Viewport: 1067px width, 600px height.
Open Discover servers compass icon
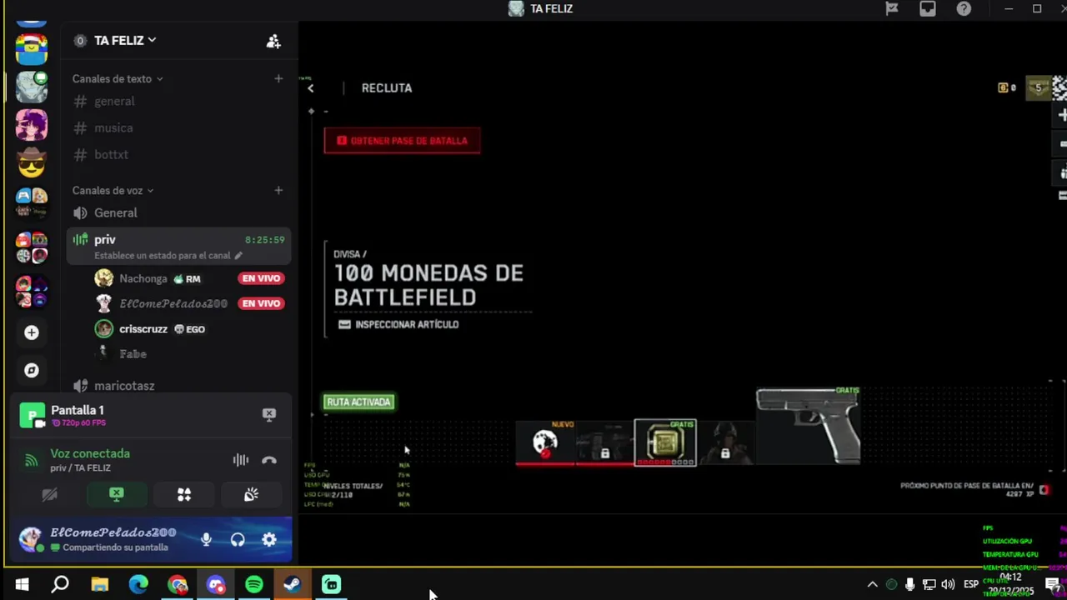coord(32,371)
